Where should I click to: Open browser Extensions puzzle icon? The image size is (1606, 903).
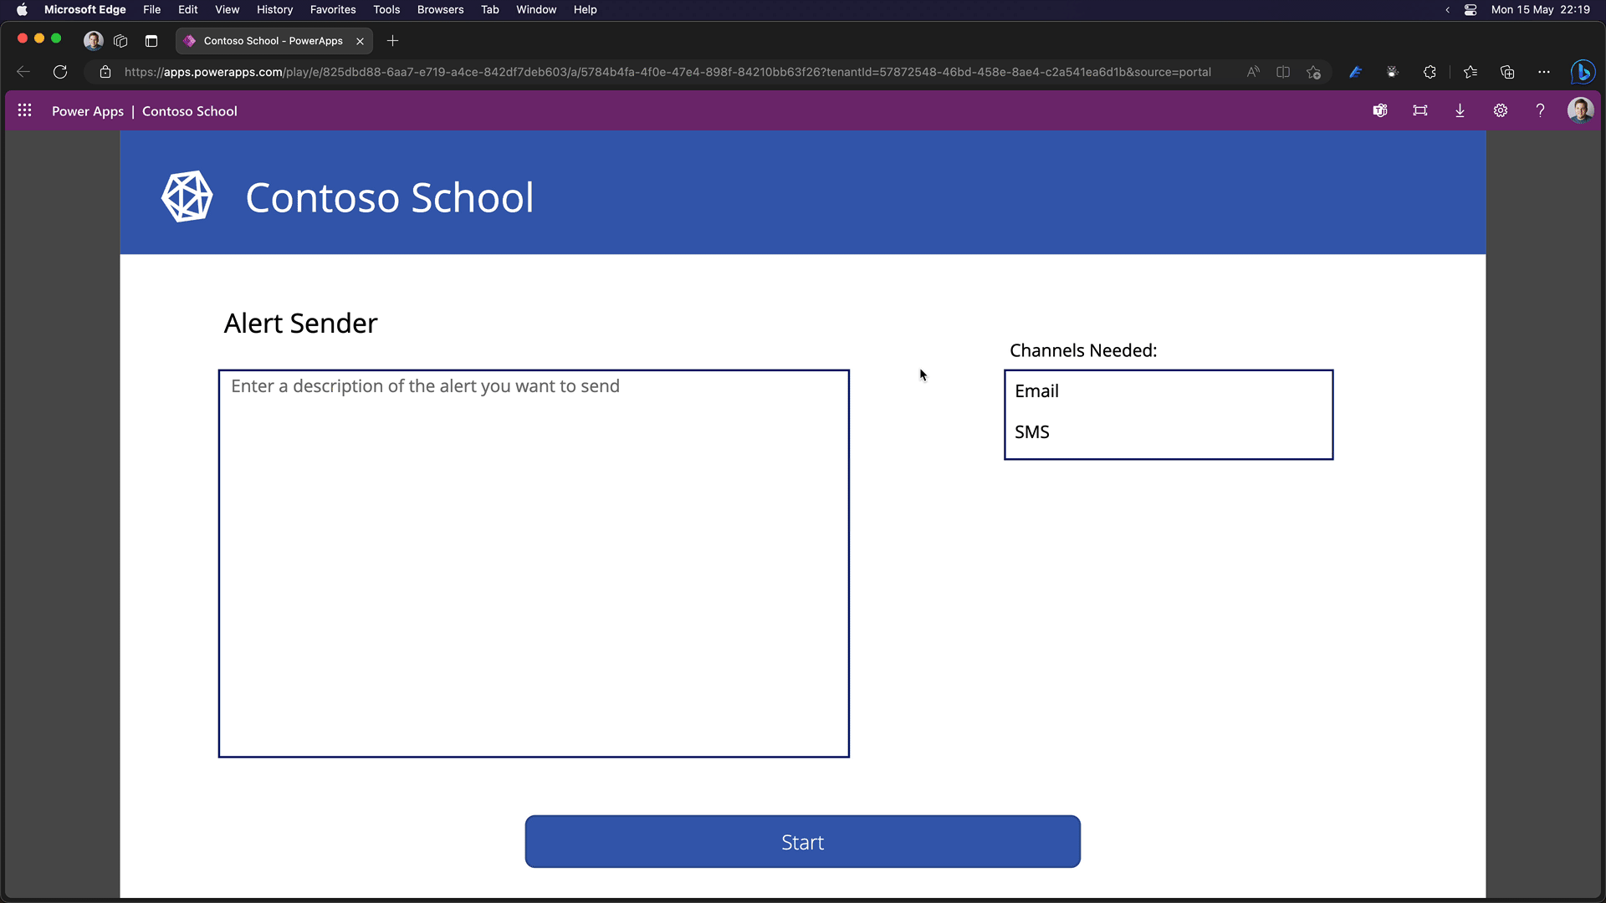click(x=1430, y=72)
